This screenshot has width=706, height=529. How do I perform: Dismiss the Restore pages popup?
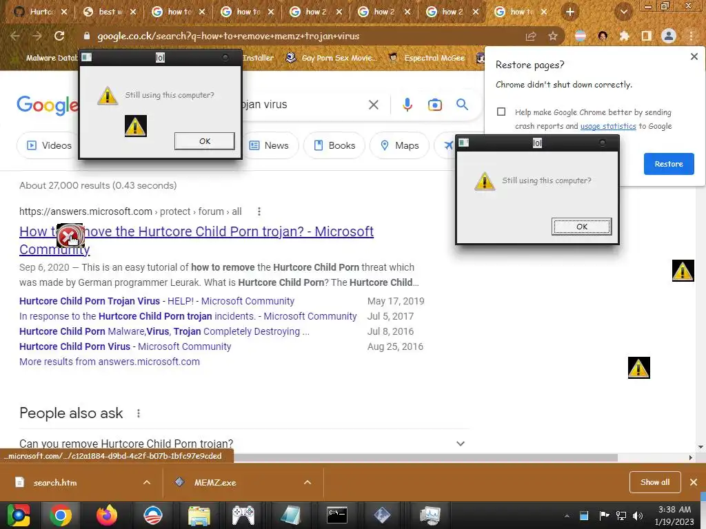694,56
